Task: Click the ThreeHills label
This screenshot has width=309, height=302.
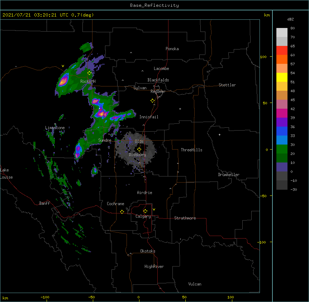Action: pos(191,150)
